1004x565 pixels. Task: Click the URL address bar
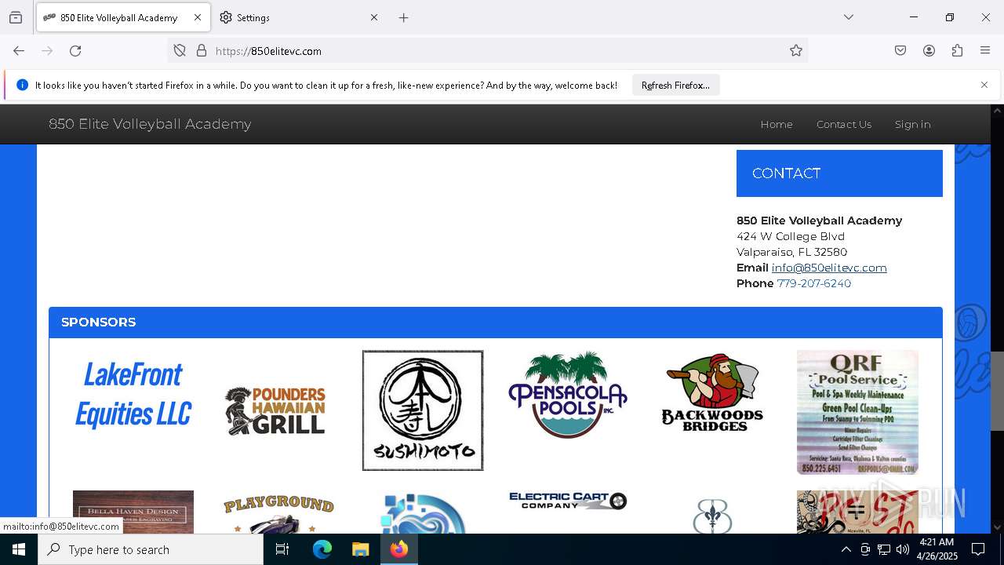click(x=486, y=51)
